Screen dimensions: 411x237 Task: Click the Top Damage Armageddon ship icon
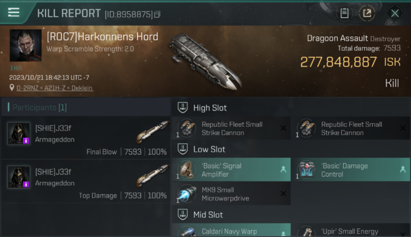click(x=153, y=175)
